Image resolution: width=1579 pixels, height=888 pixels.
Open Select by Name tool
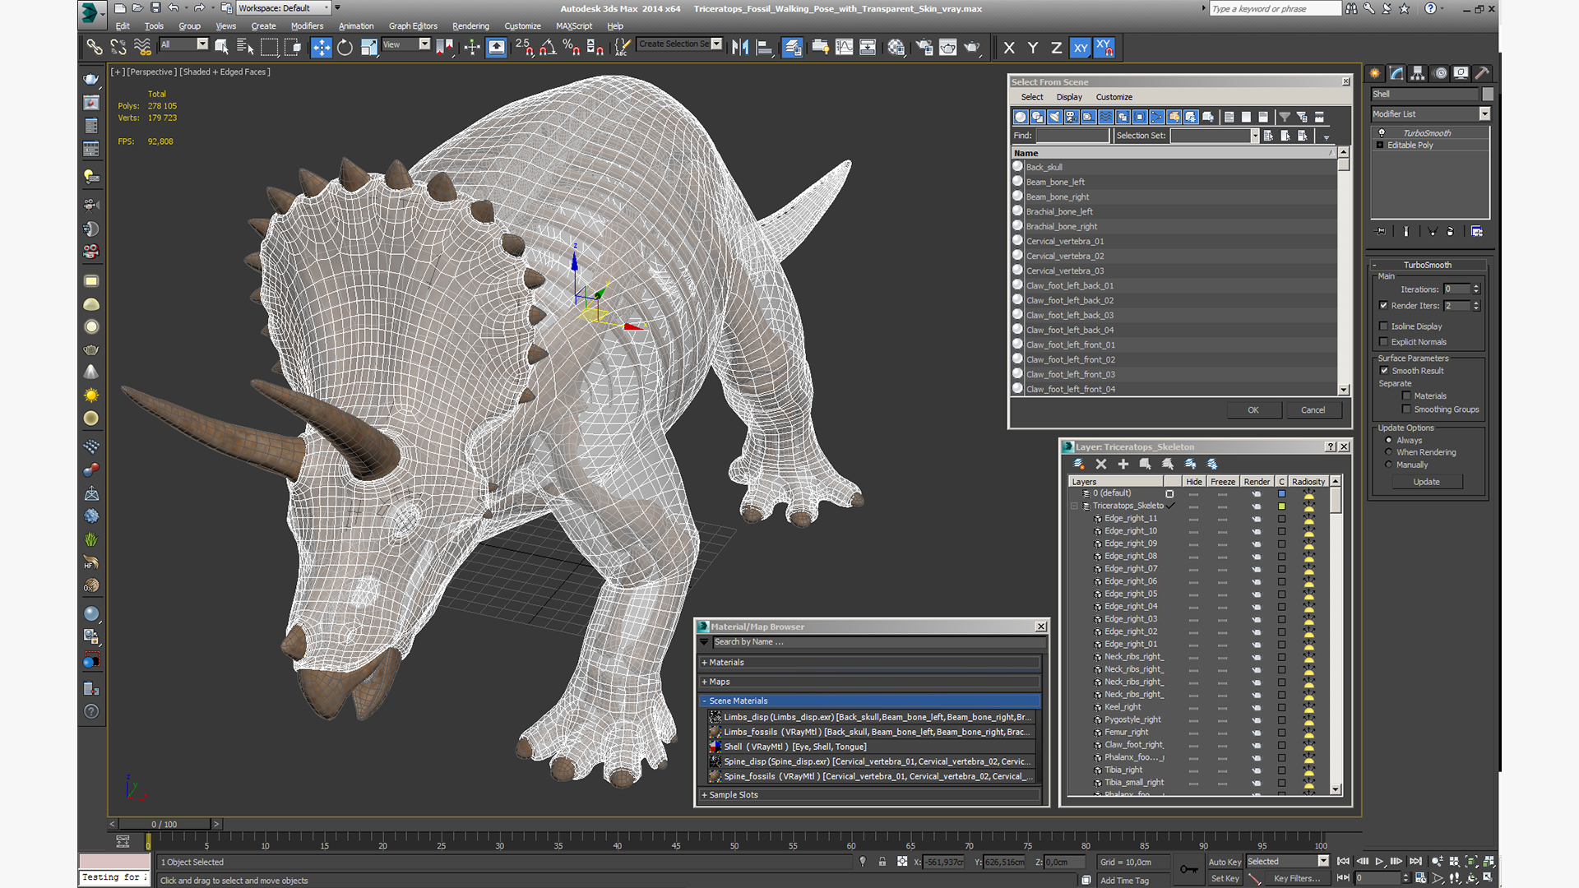coord(245,48)
